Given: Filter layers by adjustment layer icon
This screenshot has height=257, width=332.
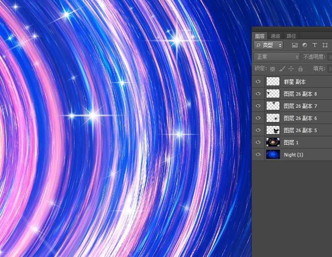Looking at the screenshot, I should click(305, 45).
